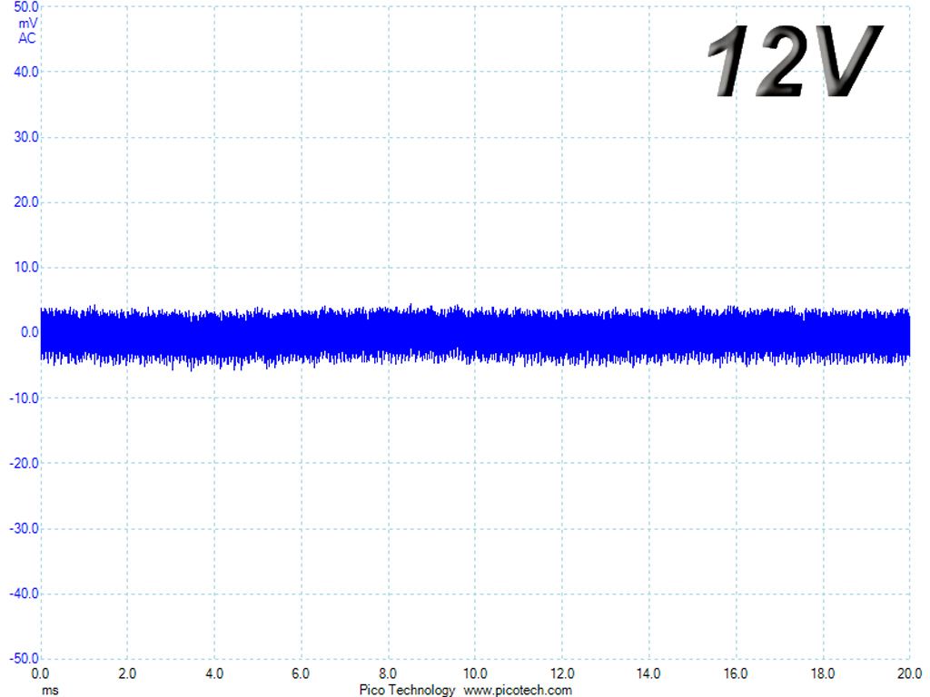Click the ms time unit label
Screen dimensions: 930x697
point(50,691)
